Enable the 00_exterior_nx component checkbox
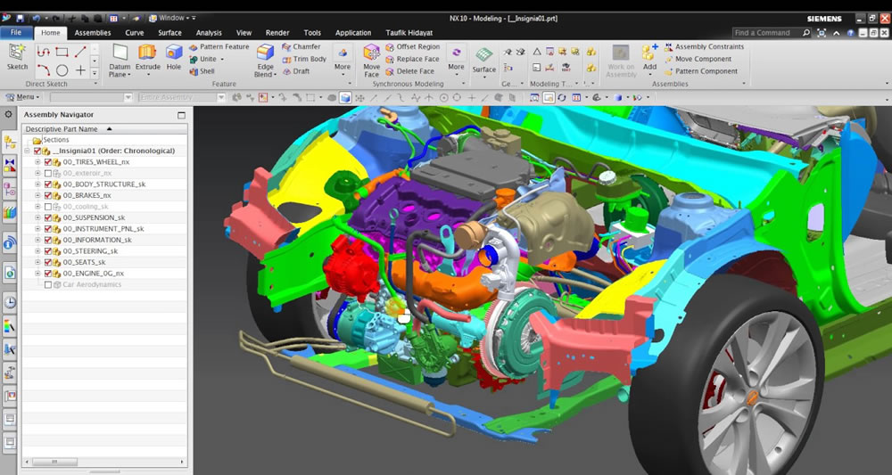 click(x=48, y=173)
